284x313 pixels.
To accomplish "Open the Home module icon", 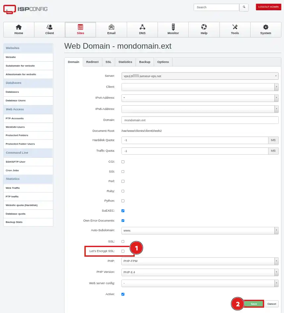I will coord(19,27).
